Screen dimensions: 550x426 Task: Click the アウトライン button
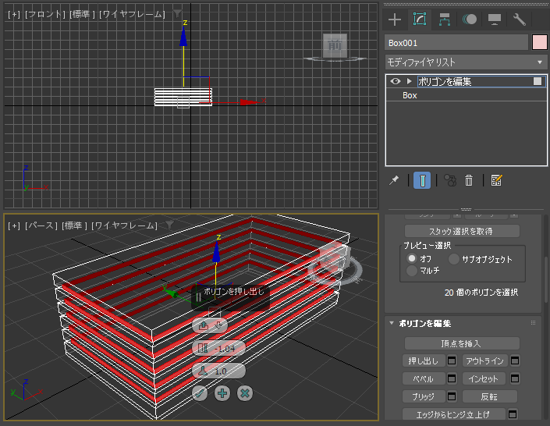pos(485,360)
